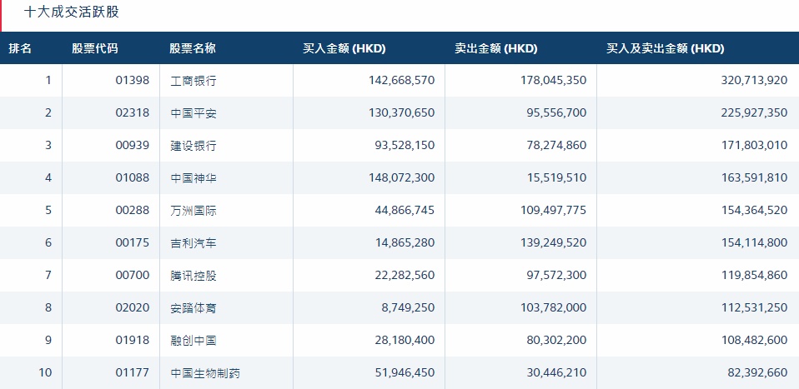Select 腾讯控股 in the table
The image size is (799, 389).
click(193, 276)
